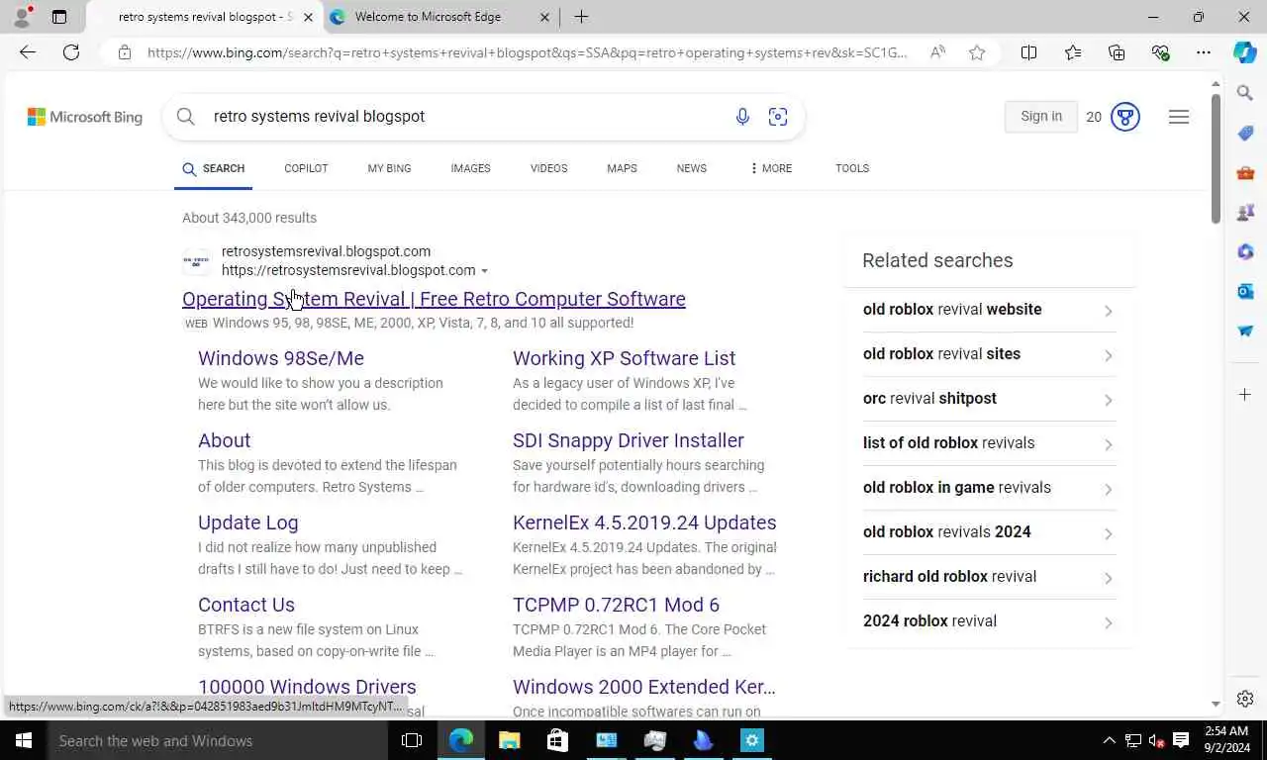Screen dimensions: 1267x760
Task: Close the retro systems revival tab
Action: (308, 17)
